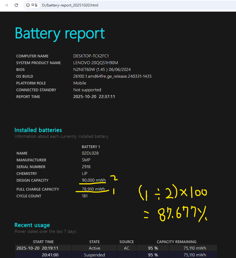236x258 pixels.
Task: Open the site info icon labeled 파일
Action: [x=32, y=5]
